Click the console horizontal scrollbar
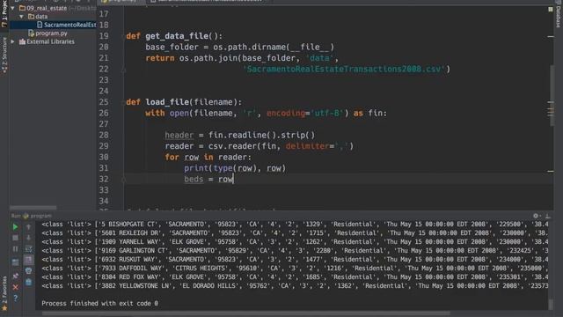Viewport: 563px width, 317px height. [246, 313]
